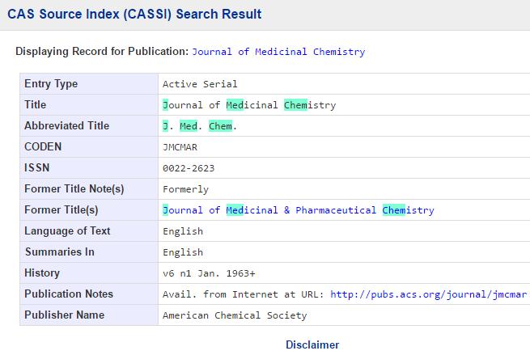Viewport: 530px width, 355px height.
Task: Select the 'Formerly' note text
Action: click(x=185, y=189)
